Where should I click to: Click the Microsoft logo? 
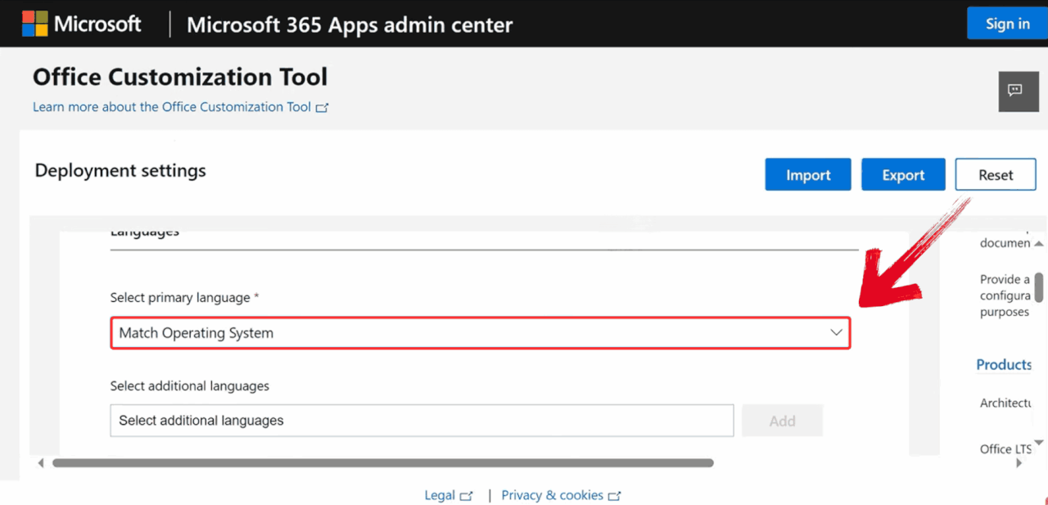click(x=35, y=24)
